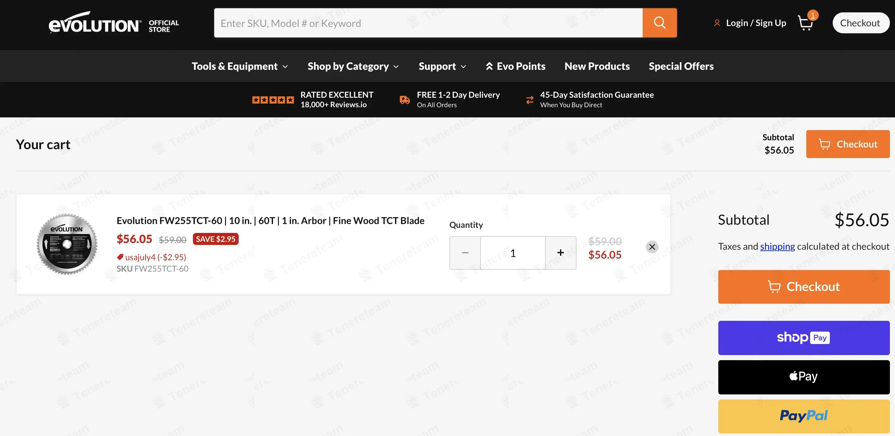Screen dimensions: 895x436
Task: Click the orange search magnifier button
Action: (659, 23)
